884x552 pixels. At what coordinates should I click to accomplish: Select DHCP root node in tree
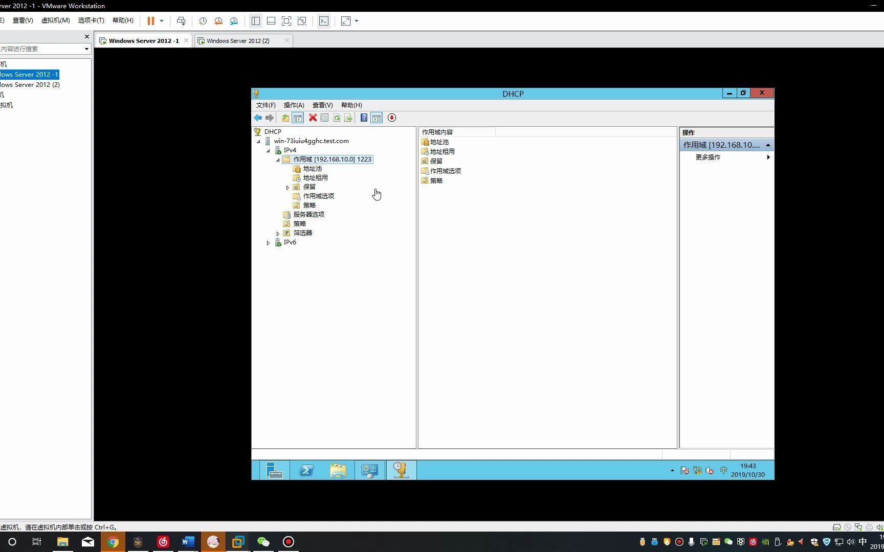pos(273,132)
